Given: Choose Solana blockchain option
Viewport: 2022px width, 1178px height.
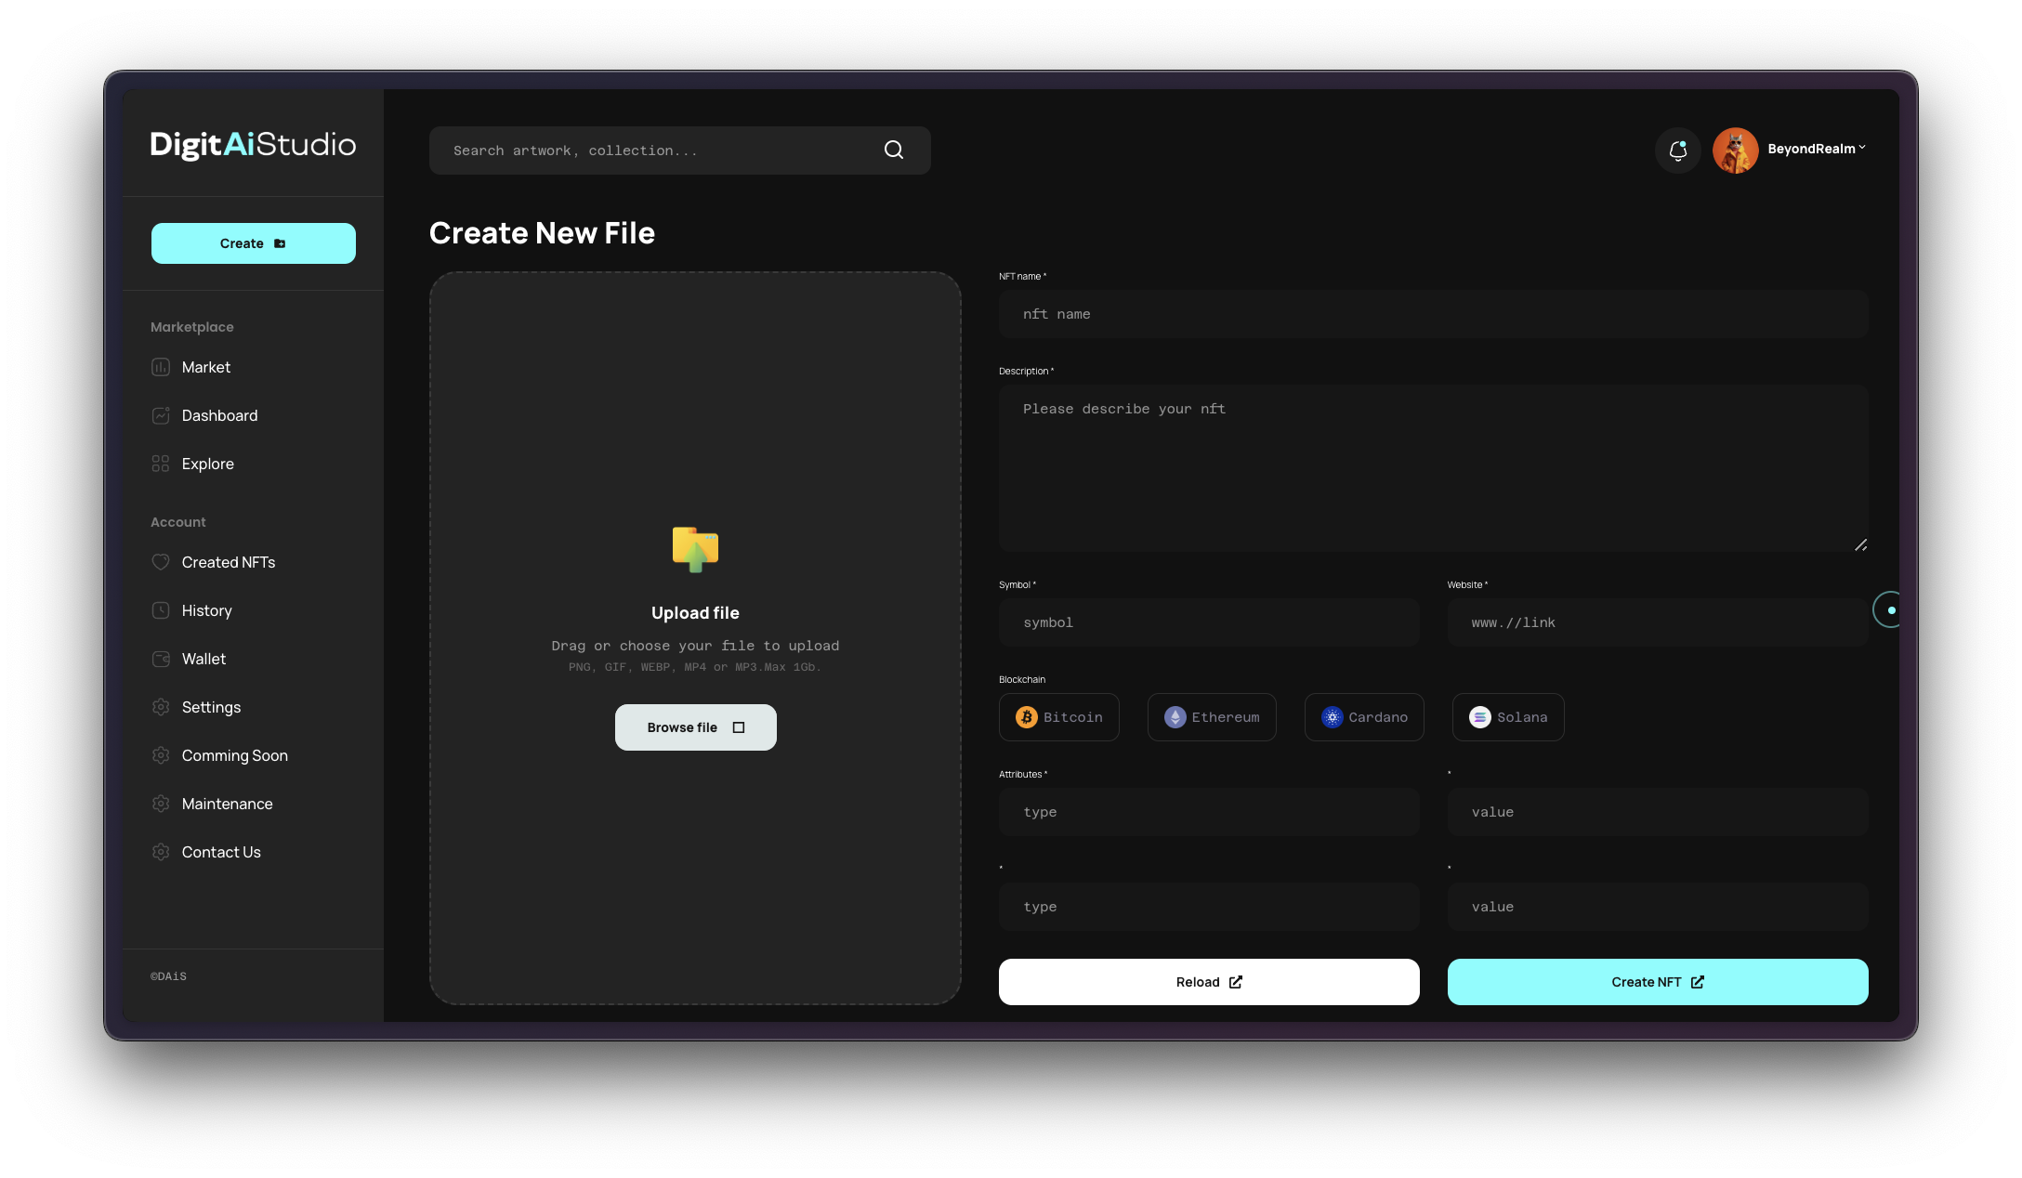Looking at the screenshot, I should 1507,717.
